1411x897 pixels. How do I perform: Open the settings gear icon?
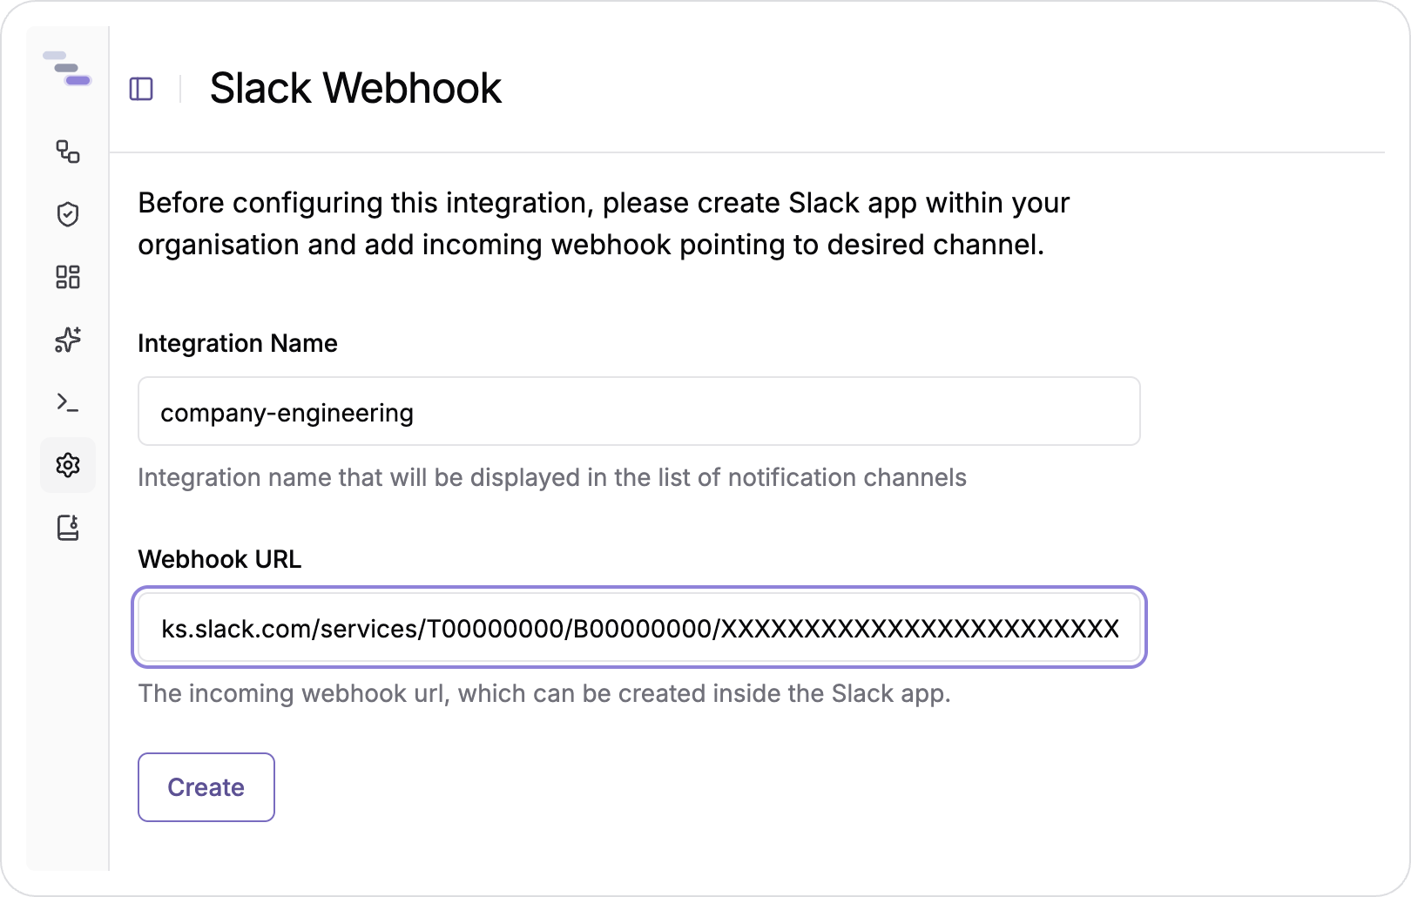68,465
